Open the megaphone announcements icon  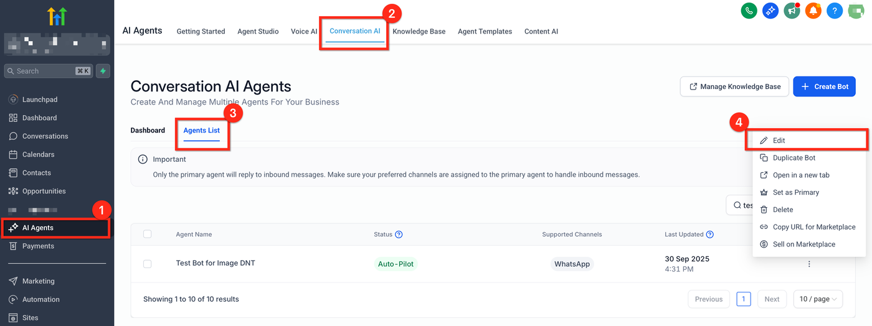792,11
